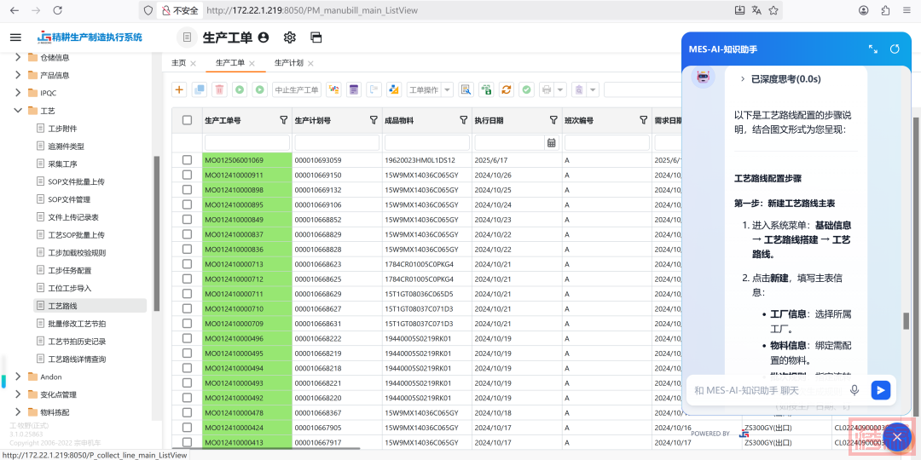Select checkbox for order MO012410000911
921x460 pixels.
click(x=187, y=175)
